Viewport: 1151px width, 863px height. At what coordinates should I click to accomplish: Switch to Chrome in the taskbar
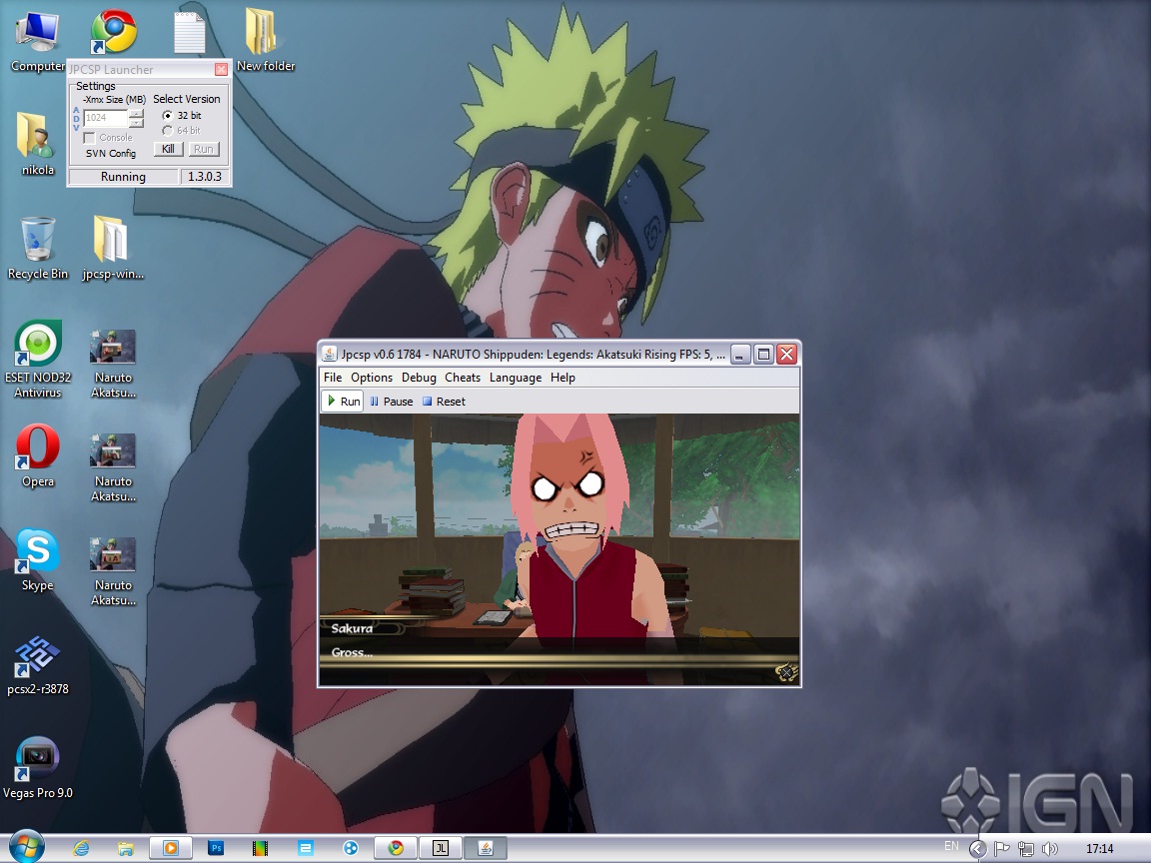click(x=396, y=848)
